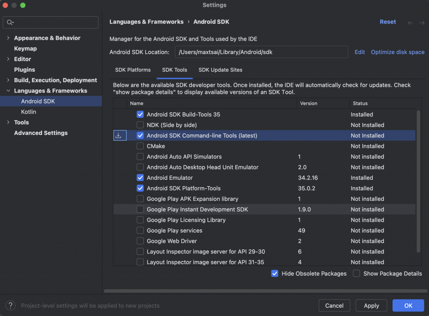The height and width of the screenshot is (316, 429).
Task: Uncheck Android SDK Build-Tools 35
Action: [140, 114]
